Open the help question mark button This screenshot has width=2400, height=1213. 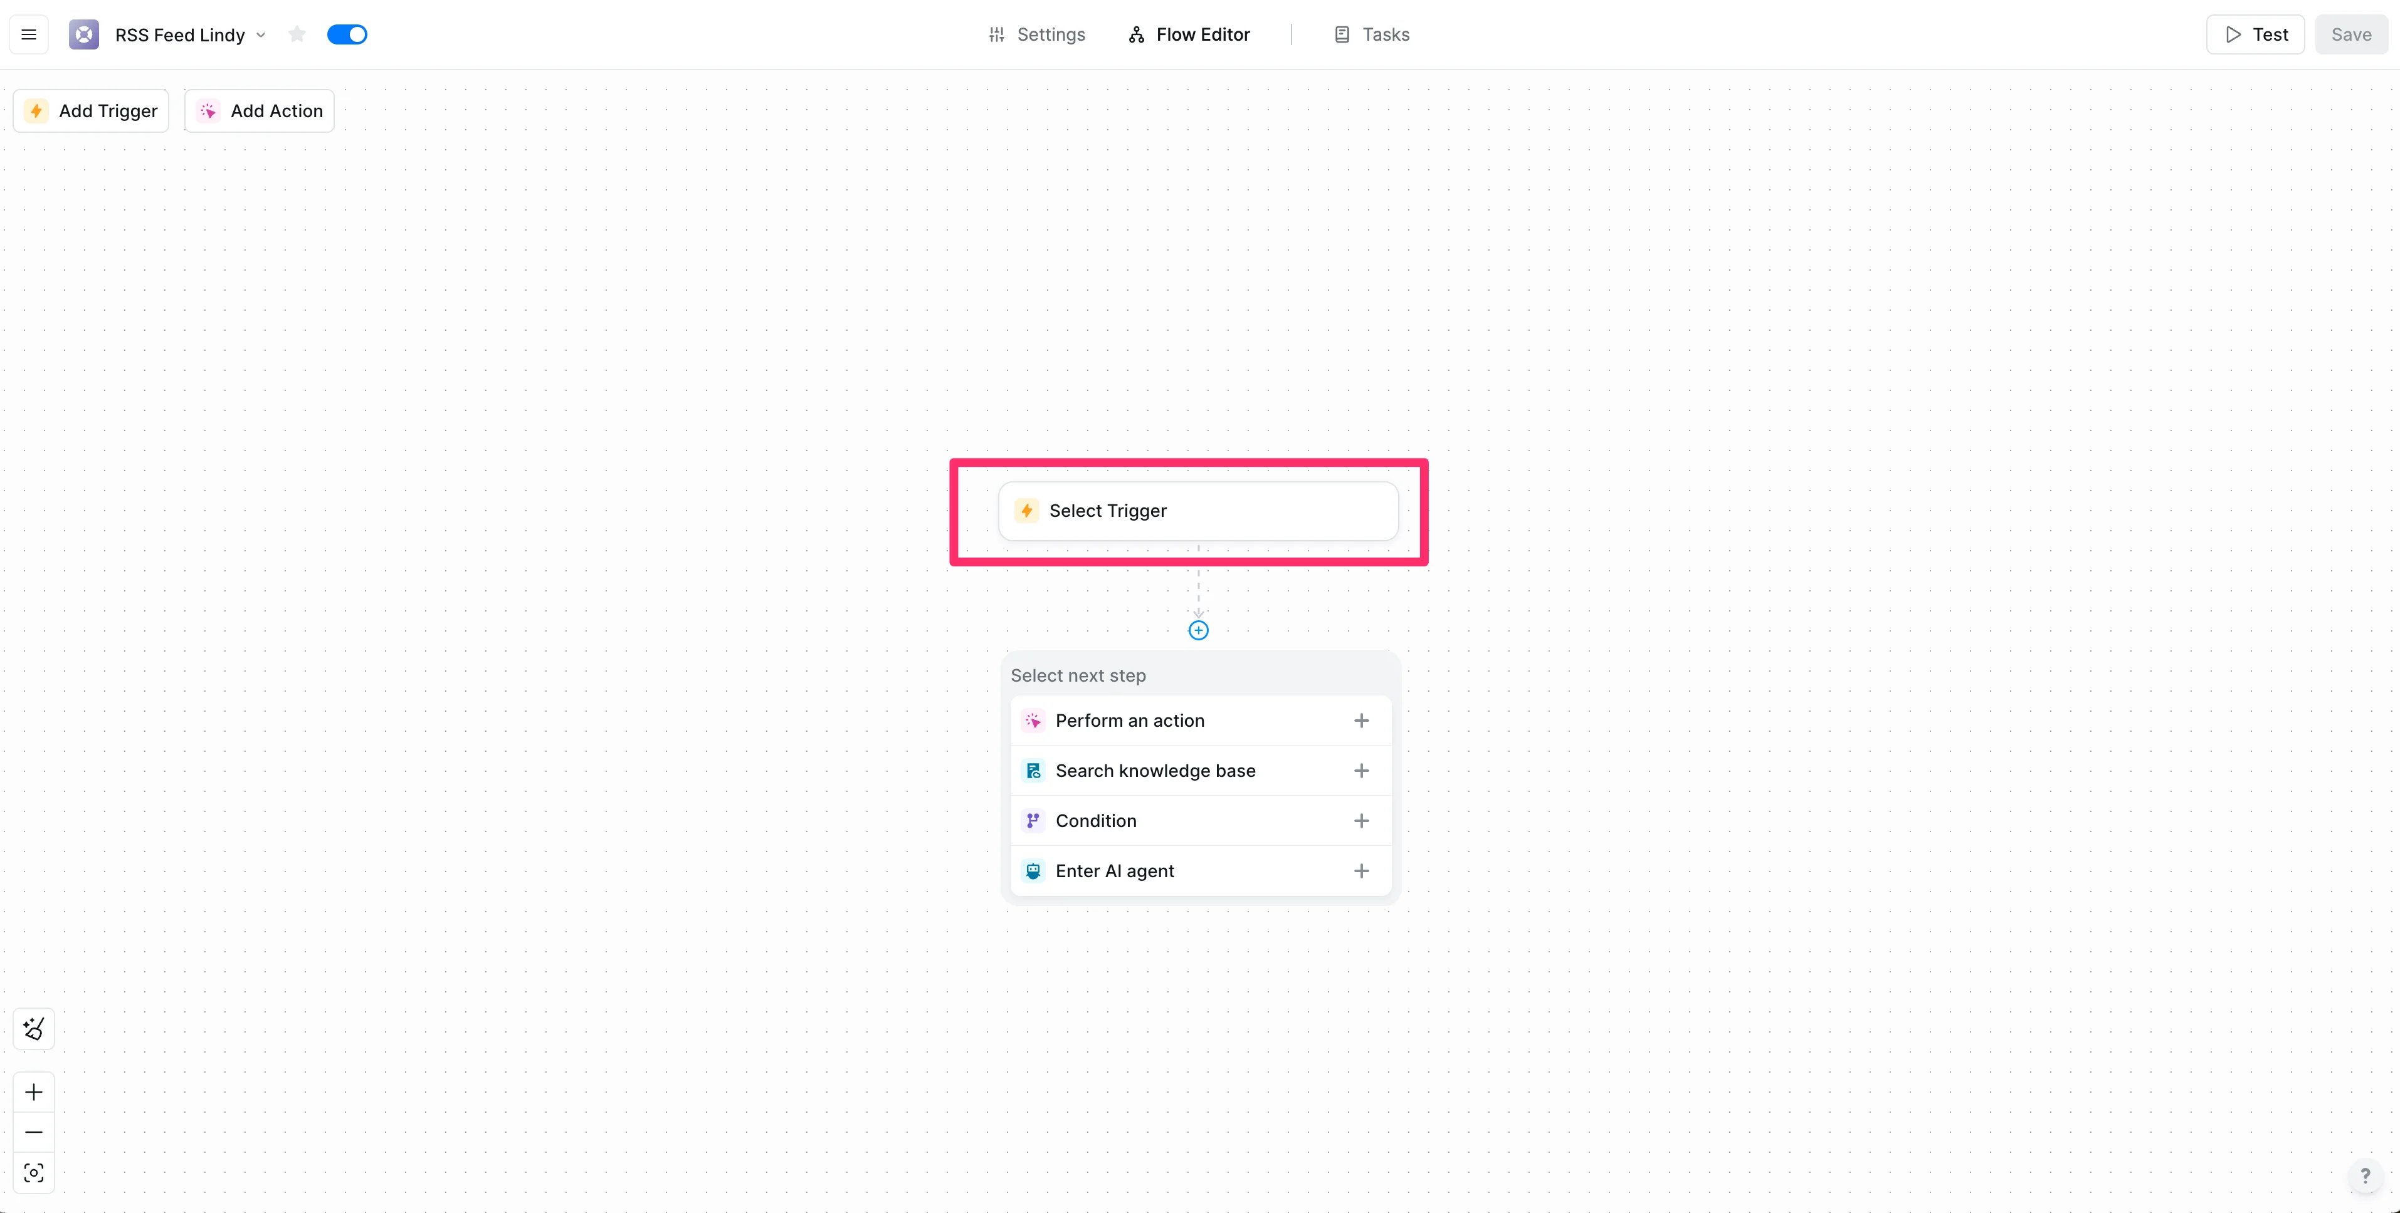(2365, 1176)
